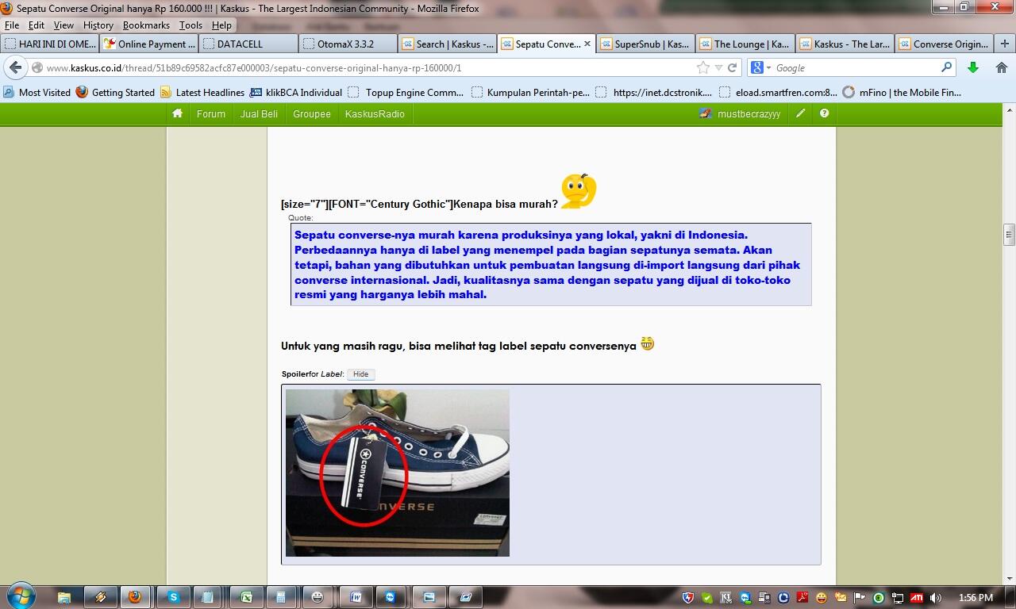Click the pencil icon in Kaskus navbar
Screen dimensions: 1016x609
tap(801, 113)
